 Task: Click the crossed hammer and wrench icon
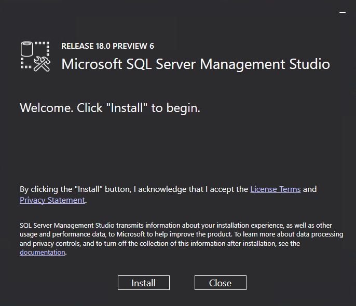point(42,64)
